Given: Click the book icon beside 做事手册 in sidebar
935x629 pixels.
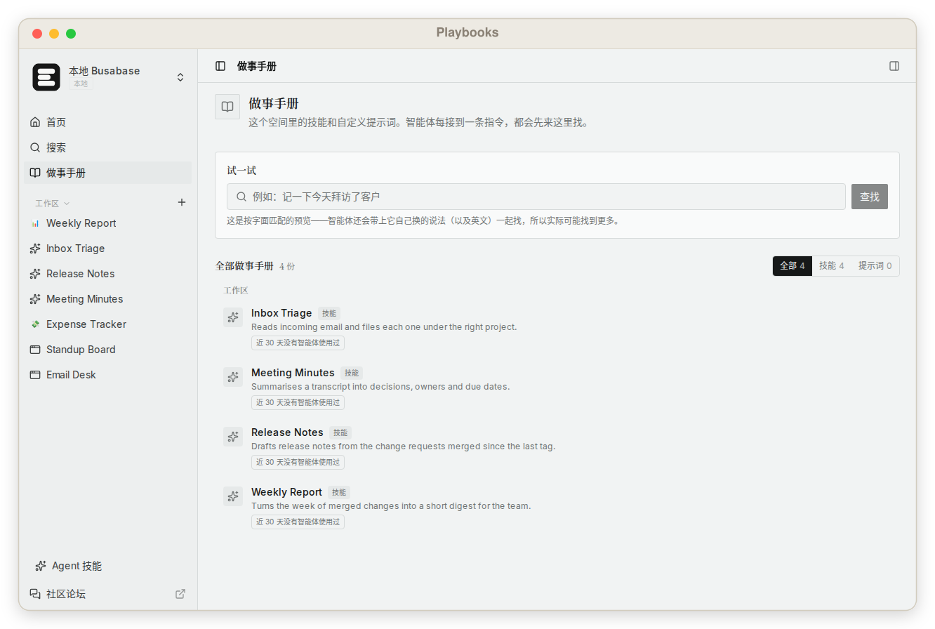Looking at the screenshot, I should [35, 173].
